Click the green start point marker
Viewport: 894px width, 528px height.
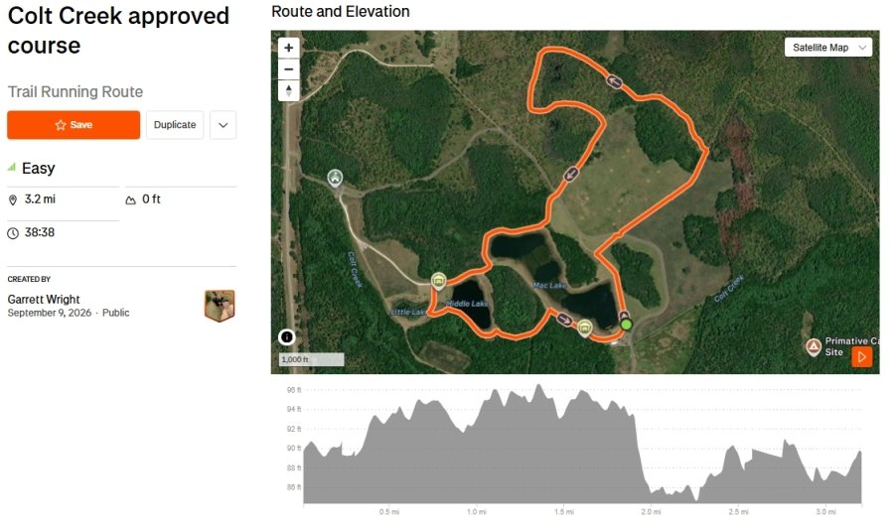626,325
